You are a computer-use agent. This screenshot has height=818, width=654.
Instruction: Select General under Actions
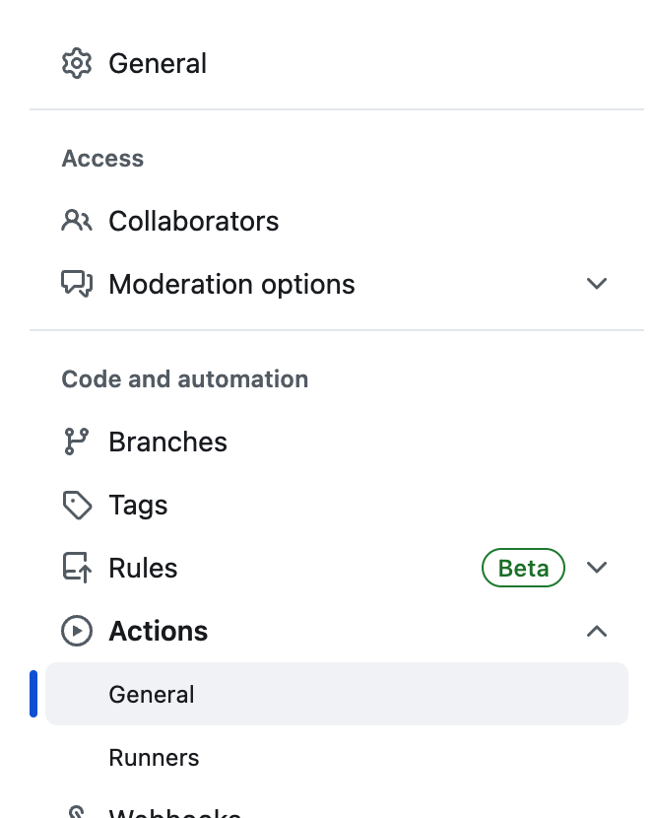pos(152,695)
